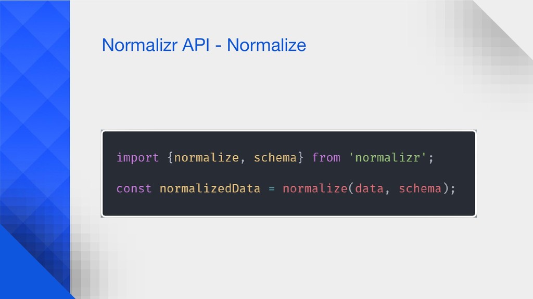The height and width of the screenshot is (299, 533).
Task: Click the import keyword in the code
Action: click(137, 158)
